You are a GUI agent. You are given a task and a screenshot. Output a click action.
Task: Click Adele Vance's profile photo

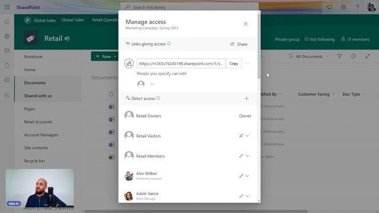129,196
